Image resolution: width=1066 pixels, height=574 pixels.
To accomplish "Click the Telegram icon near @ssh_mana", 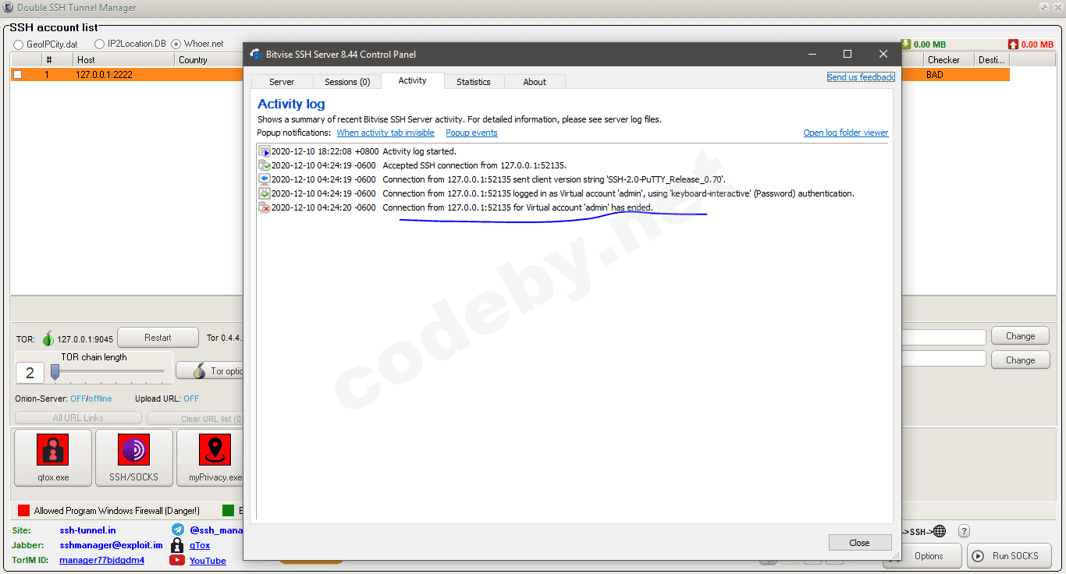I will coord(177,530).
